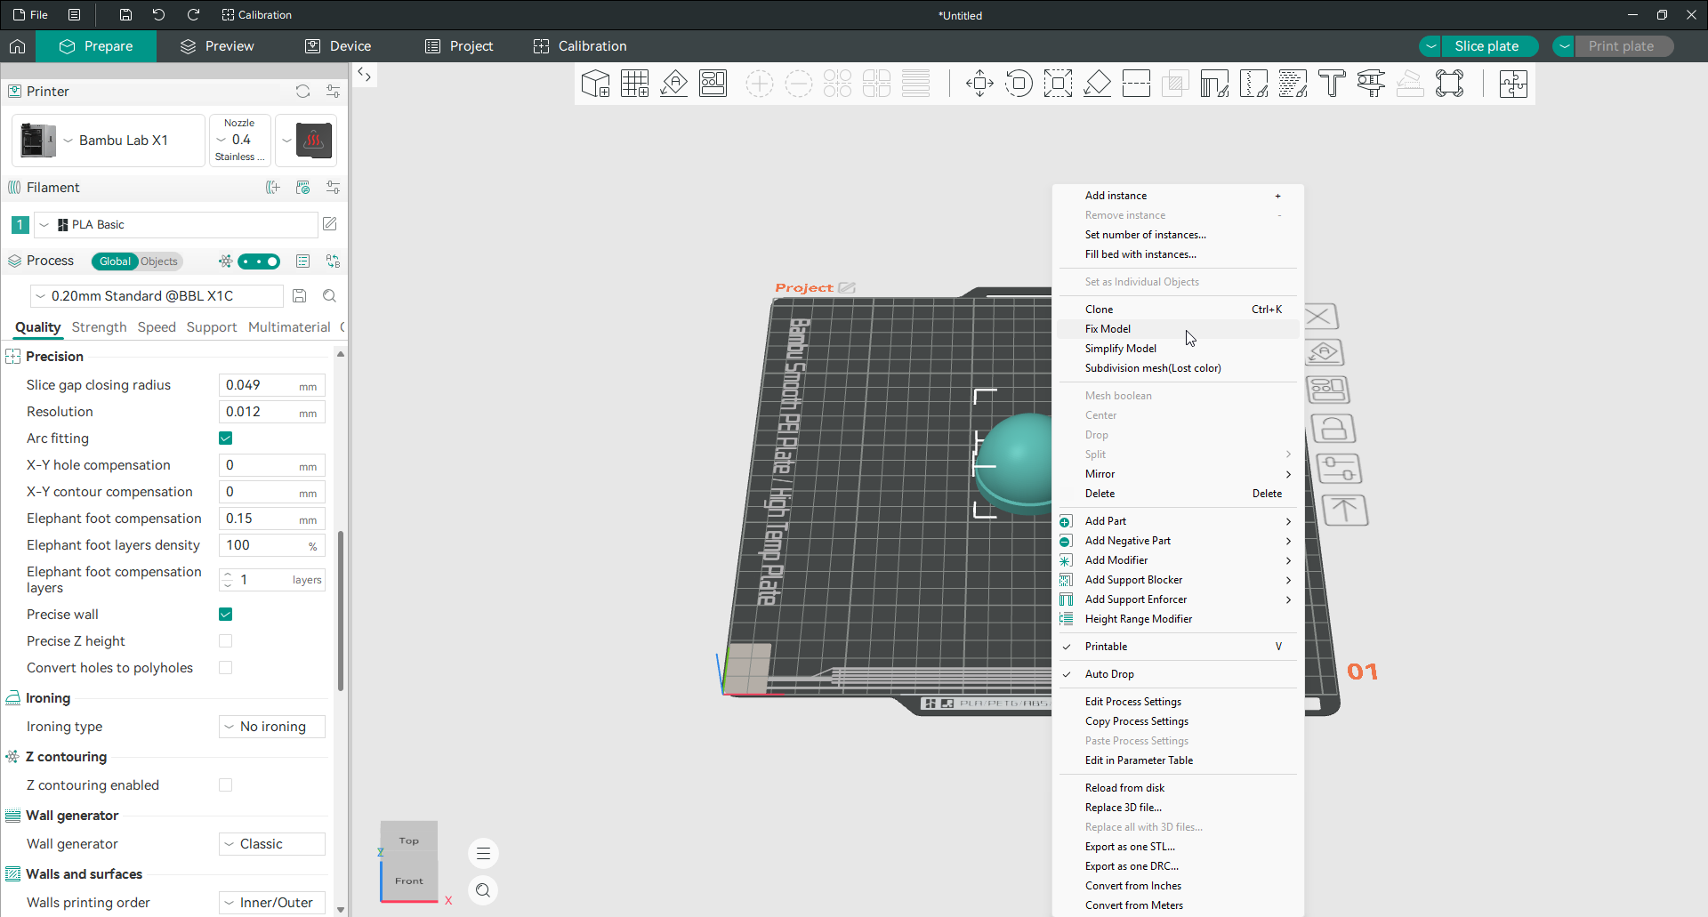The image size is (1708, 917).
Task: Open the Seam painting tool
Action: [x=1253, y=84]
